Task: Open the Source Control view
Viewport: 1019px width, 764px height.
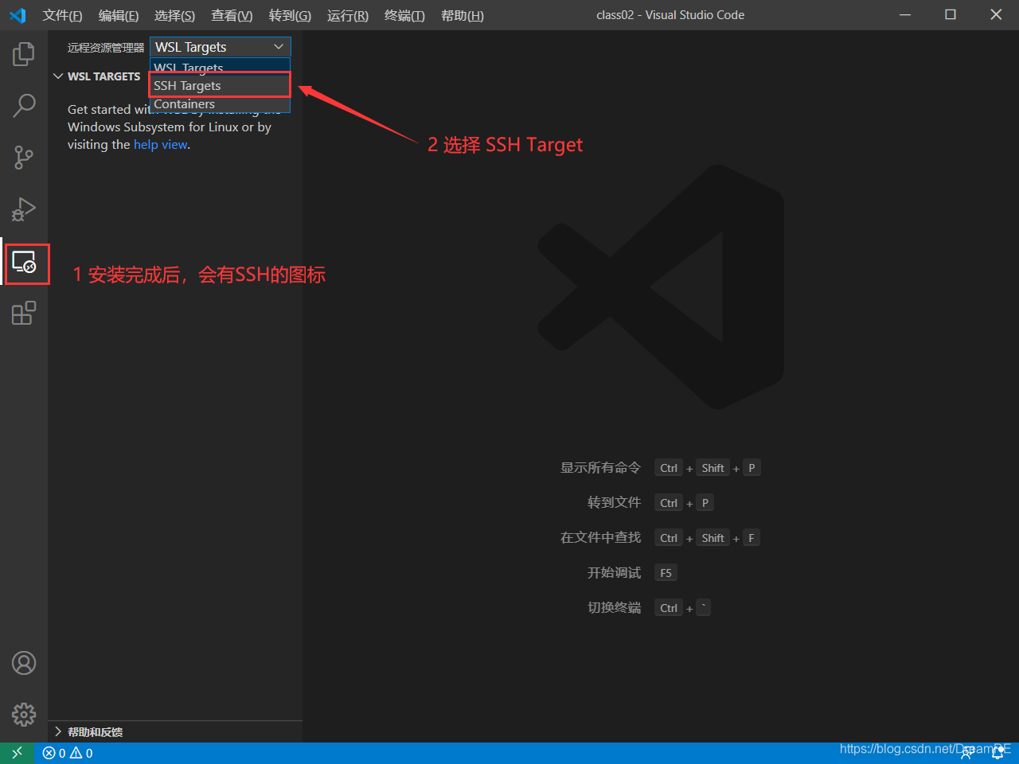Action: 24,158
